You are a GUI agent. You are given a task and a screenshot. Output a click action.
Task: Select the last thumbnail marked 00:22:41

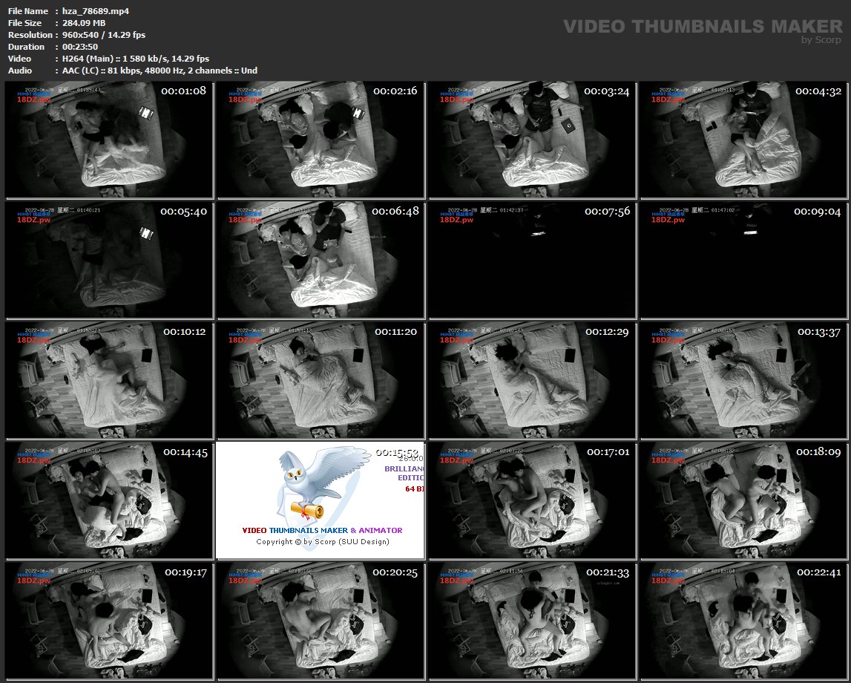743,621
